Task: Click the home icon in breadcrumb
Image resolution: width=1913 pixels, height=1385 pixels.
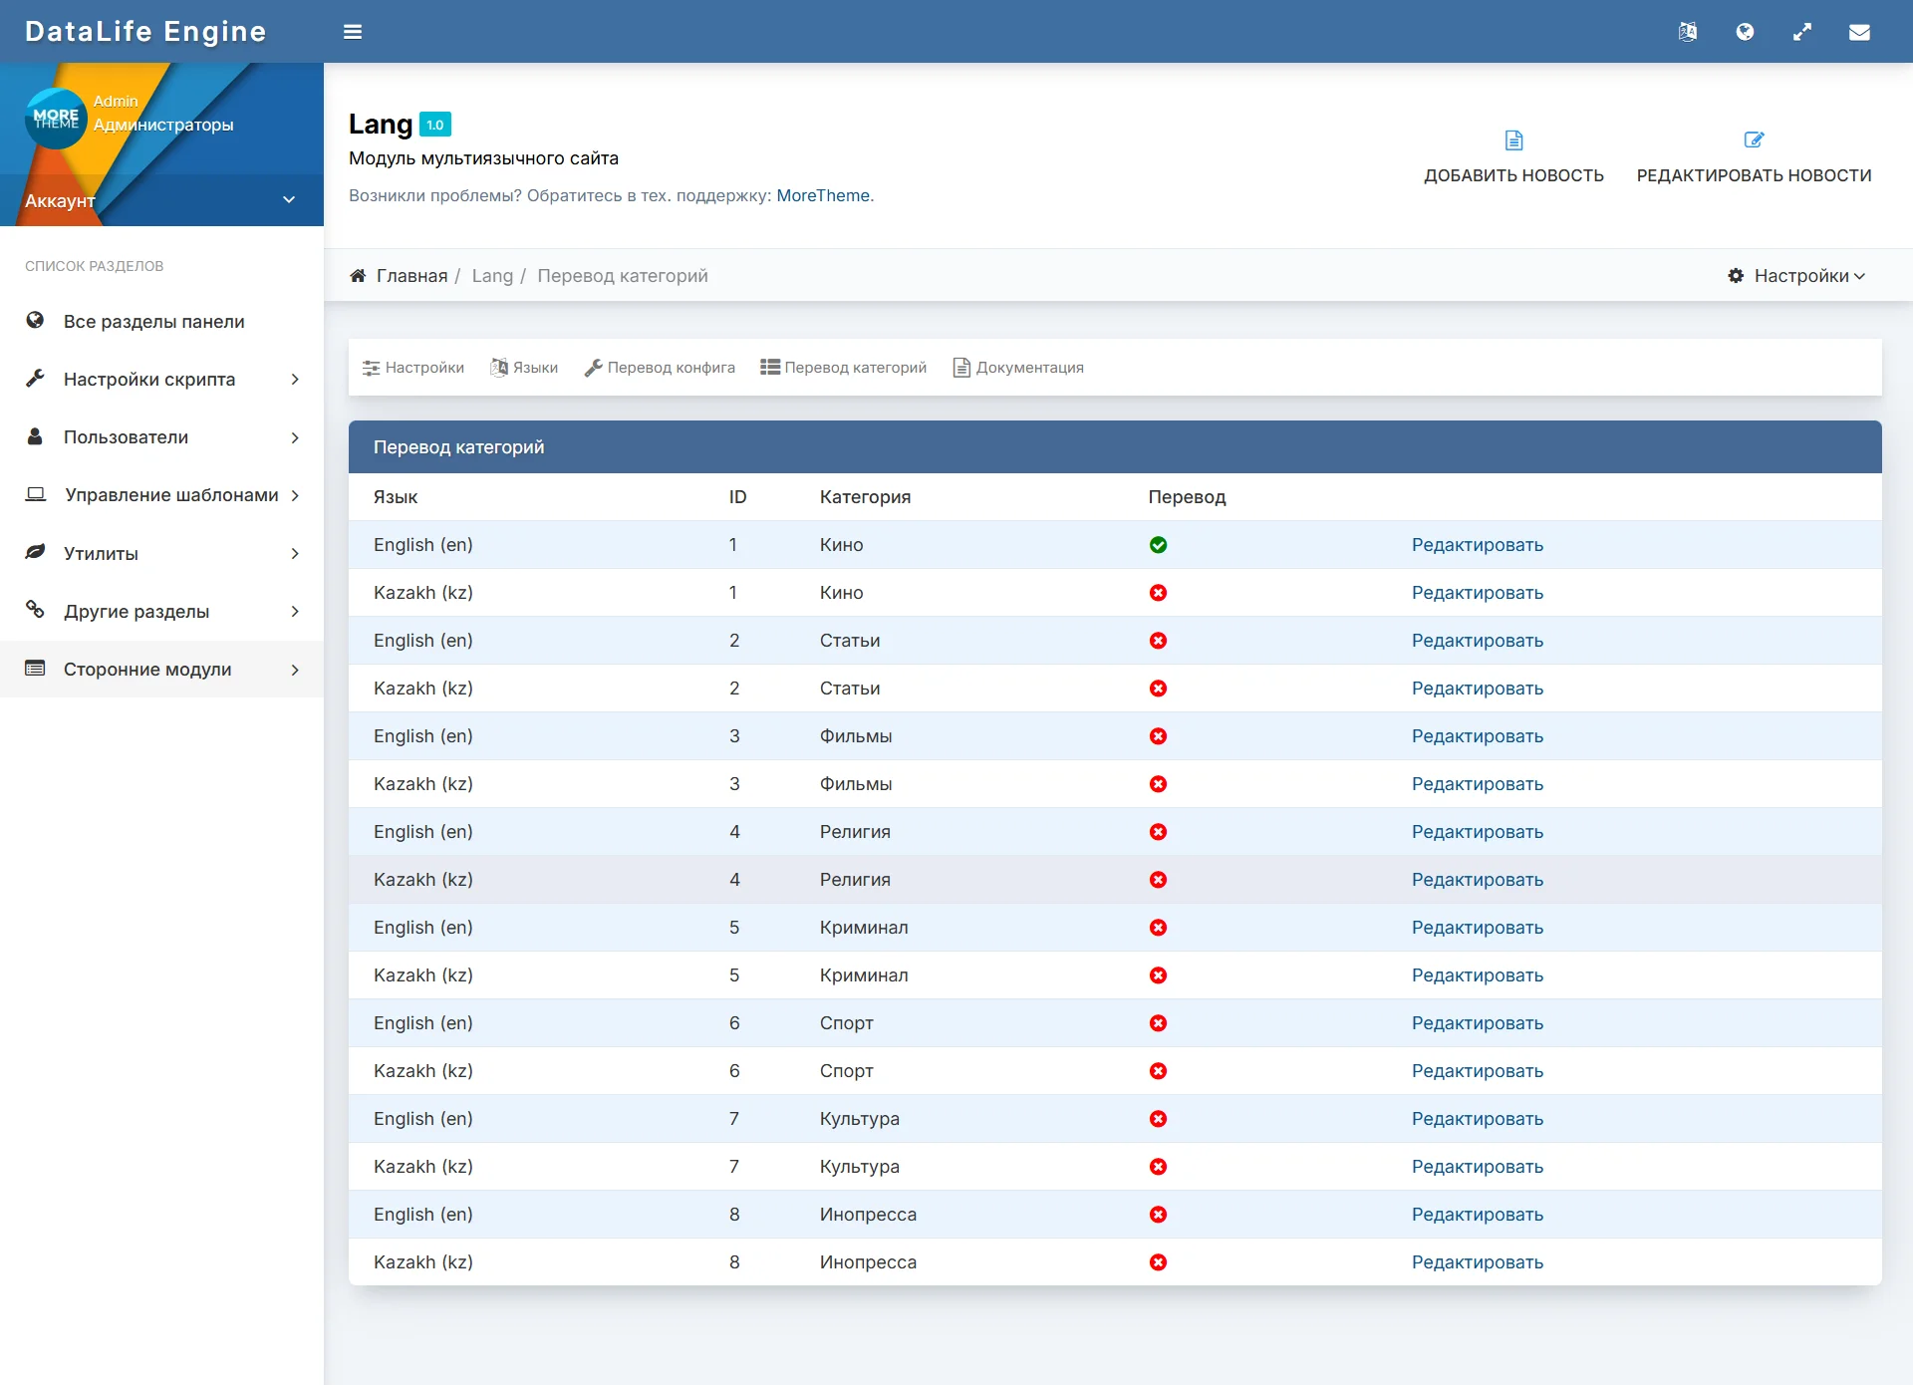Action: 358,276
